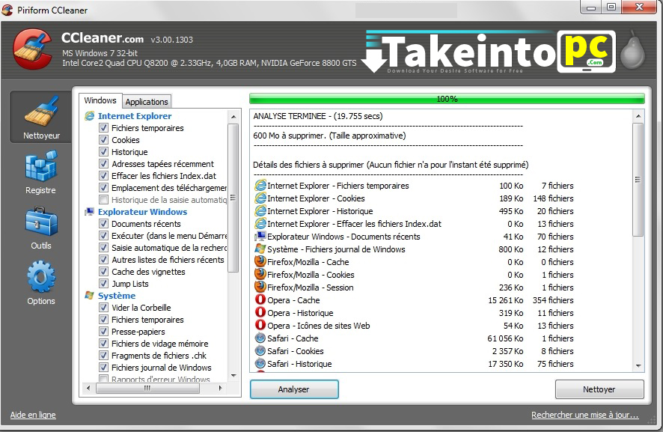Viewport: 663px width, 432px height.
Task: Click the 100% analysis progress bar
Action: pyautogui.click(x=447, y=99)
